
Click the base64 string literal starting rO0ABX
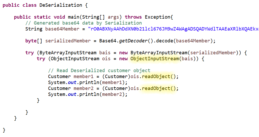point(173,29)
